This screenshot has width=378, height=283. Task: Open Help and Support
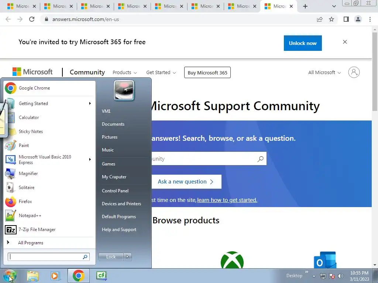[119, 230]
